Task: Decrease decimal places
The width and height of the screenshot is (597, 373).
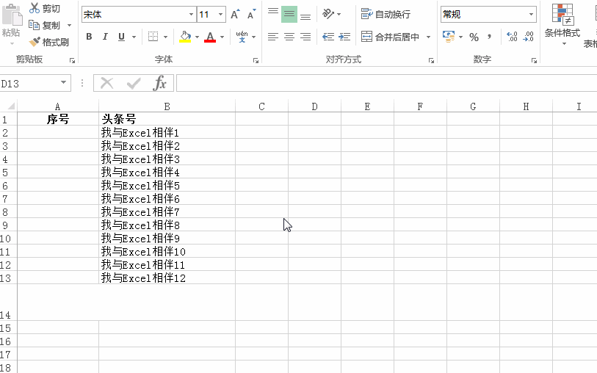Action: (x=529, y=37)
